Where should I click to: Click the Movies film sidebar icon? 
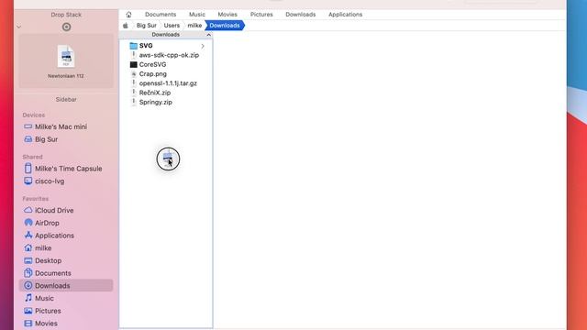tap(28, 324)
